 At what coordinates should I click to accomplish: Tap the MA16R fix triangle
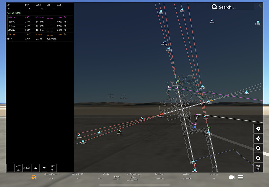pyautogui.click(x=164, y=42)
